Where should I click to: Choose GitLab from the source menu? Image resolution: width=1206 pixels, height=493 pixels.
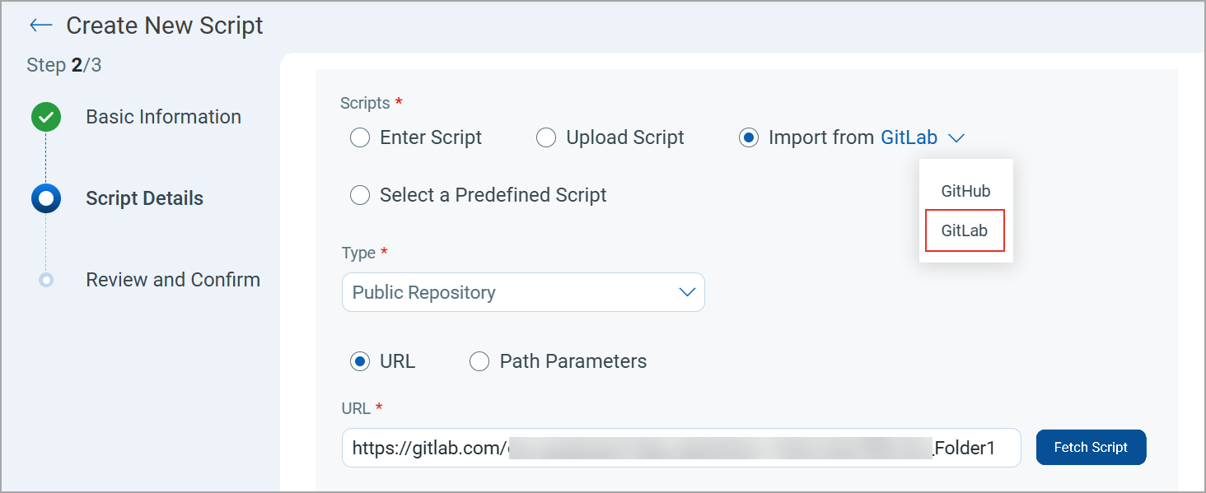tap(965, 230)
